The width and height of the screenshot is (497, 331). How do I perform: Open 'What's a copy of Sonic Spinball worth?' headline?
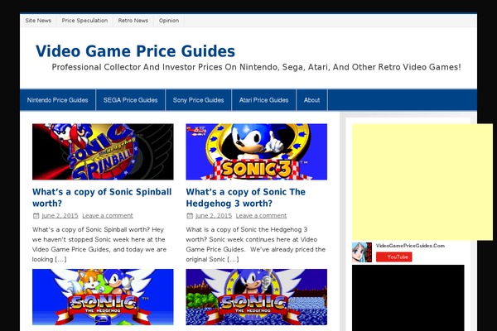click(102, 198)
